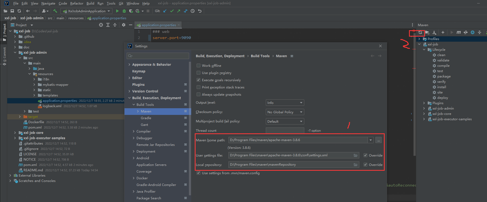Select Keymap in settings list
487x202 pixels.
(139, 71)
